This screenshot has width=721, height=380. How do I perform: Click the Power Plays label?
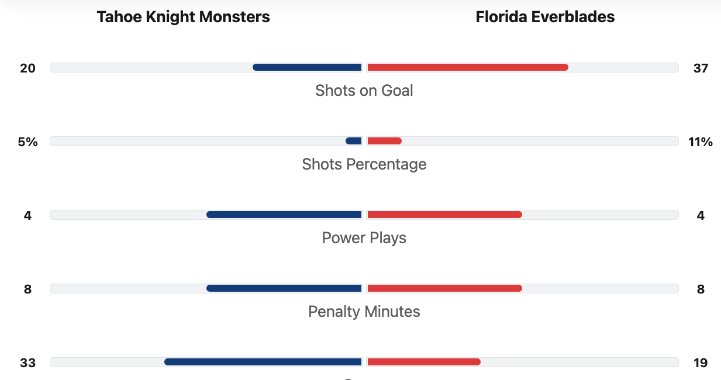tap(364, 238)
